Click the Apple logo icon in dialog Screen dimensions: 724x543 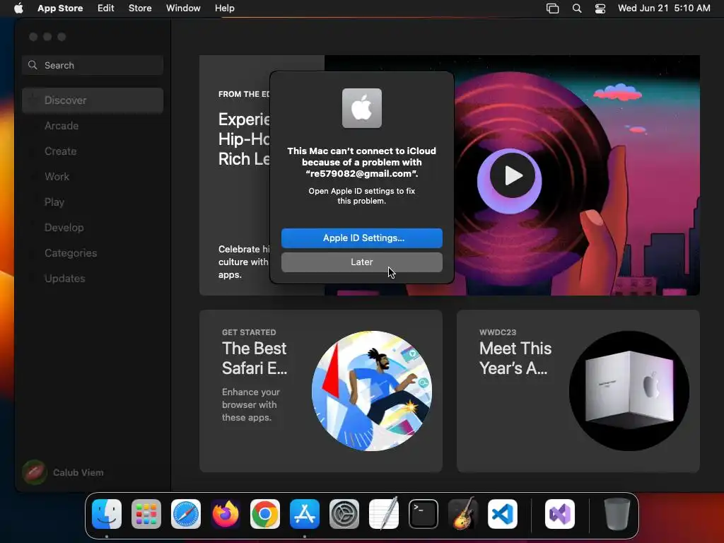361,108
